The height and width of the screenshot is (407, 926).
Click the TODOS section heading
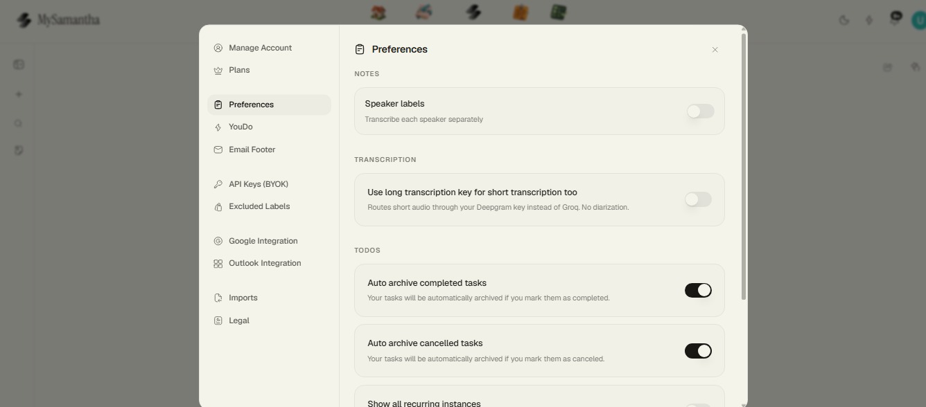point(367,251)
